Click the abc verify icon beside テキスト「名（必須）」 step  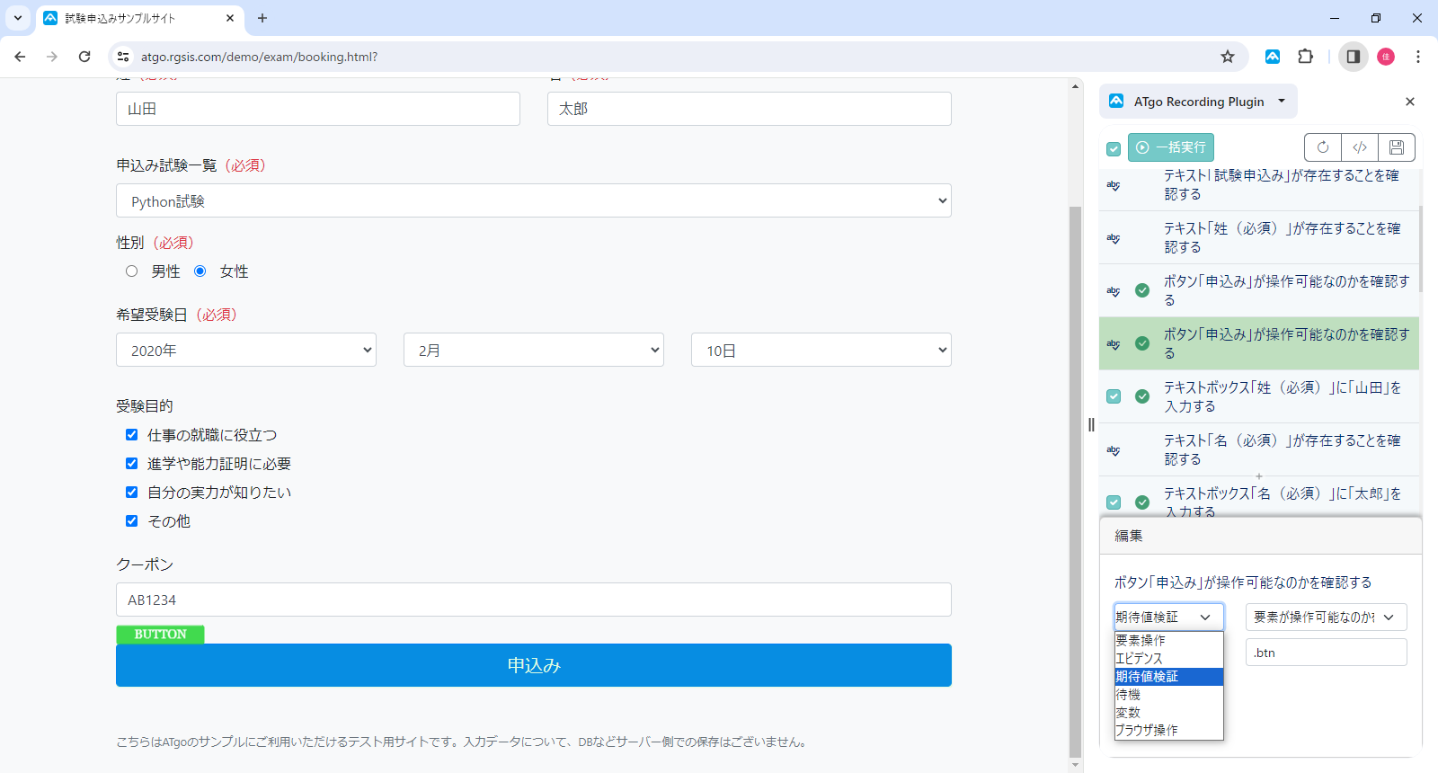[1114, 450]
